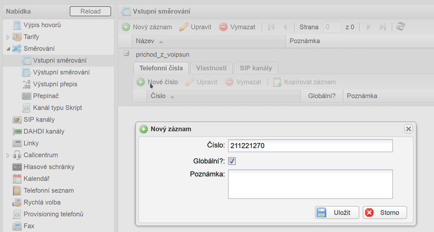
Task: Open Kanál typu Skript item
Action: (x=58, y=108)
